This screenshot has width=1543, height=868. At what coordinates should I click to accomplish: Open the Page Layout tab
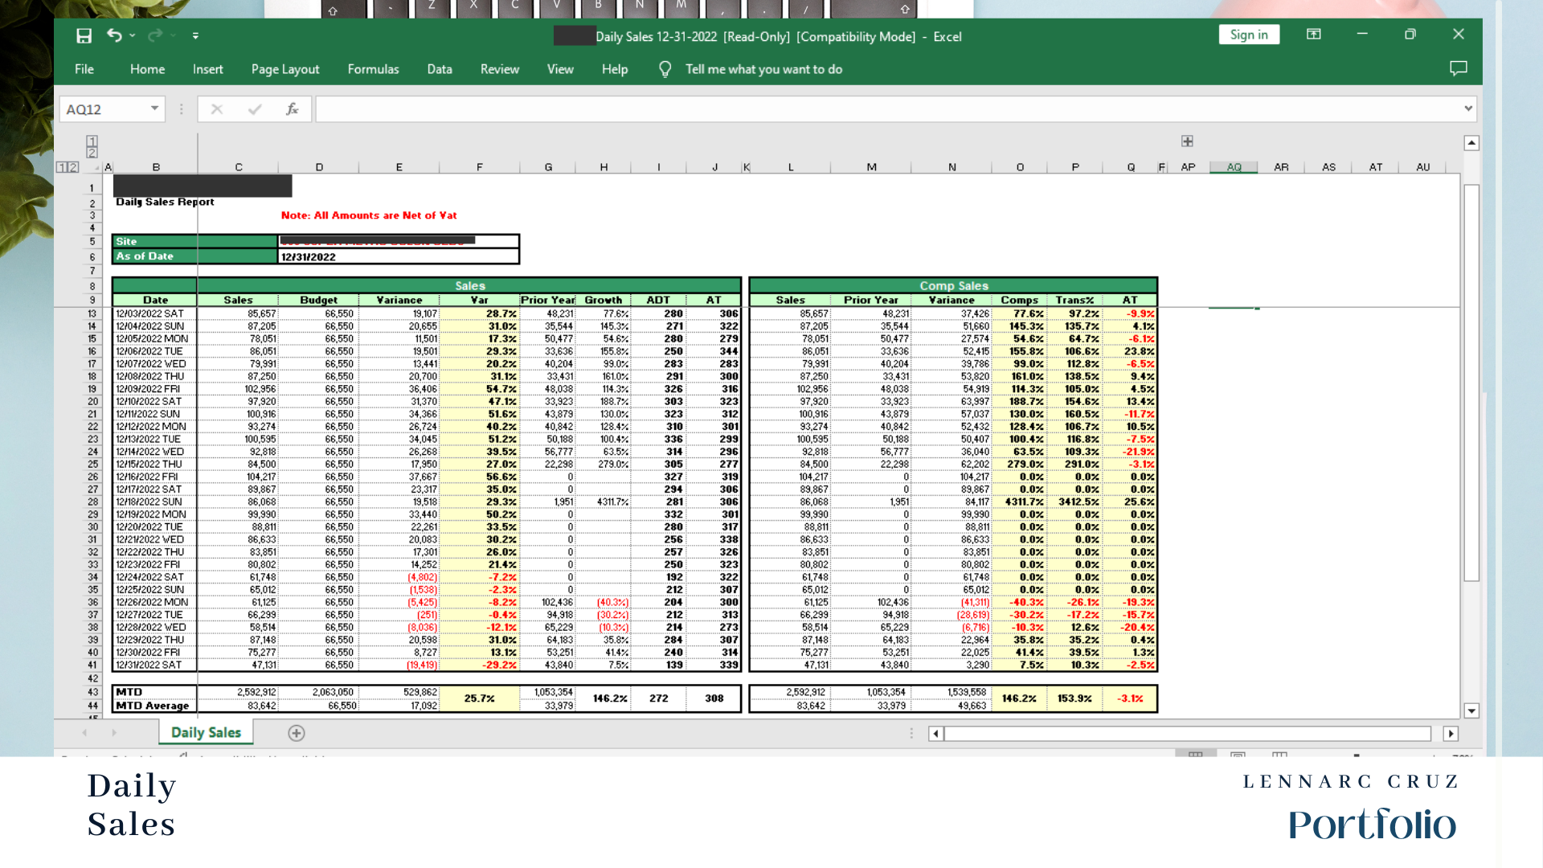click(285, 69)
